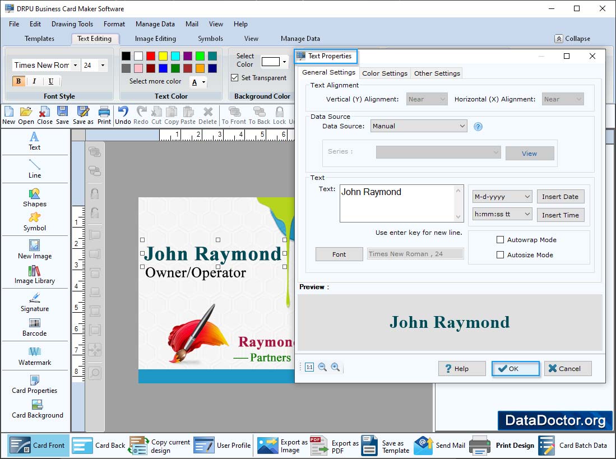Pick the red text color swatch
Viewport: 616px width, 459px height.
pyautogui.click(x=151, y=55)
